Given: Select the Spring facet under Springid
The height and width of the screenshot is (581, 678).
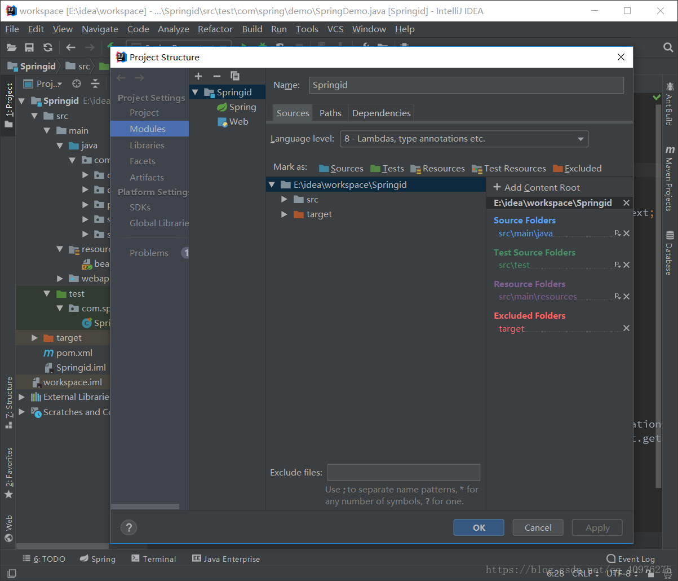Looking at the screenshot, I should coord(237,107).
